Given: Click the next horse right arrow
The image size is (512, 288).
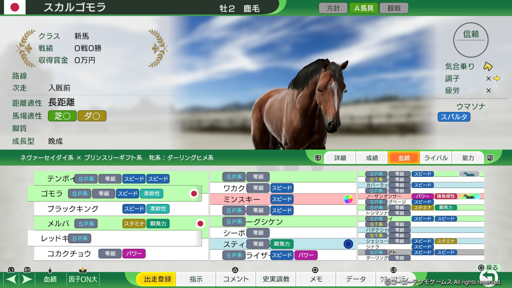Looking at the screenshot, I should [27, 279].
